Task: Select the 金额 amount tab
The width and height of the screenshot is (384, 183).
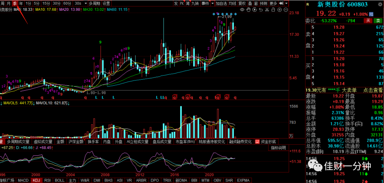Action: click(x=60, y=142)
